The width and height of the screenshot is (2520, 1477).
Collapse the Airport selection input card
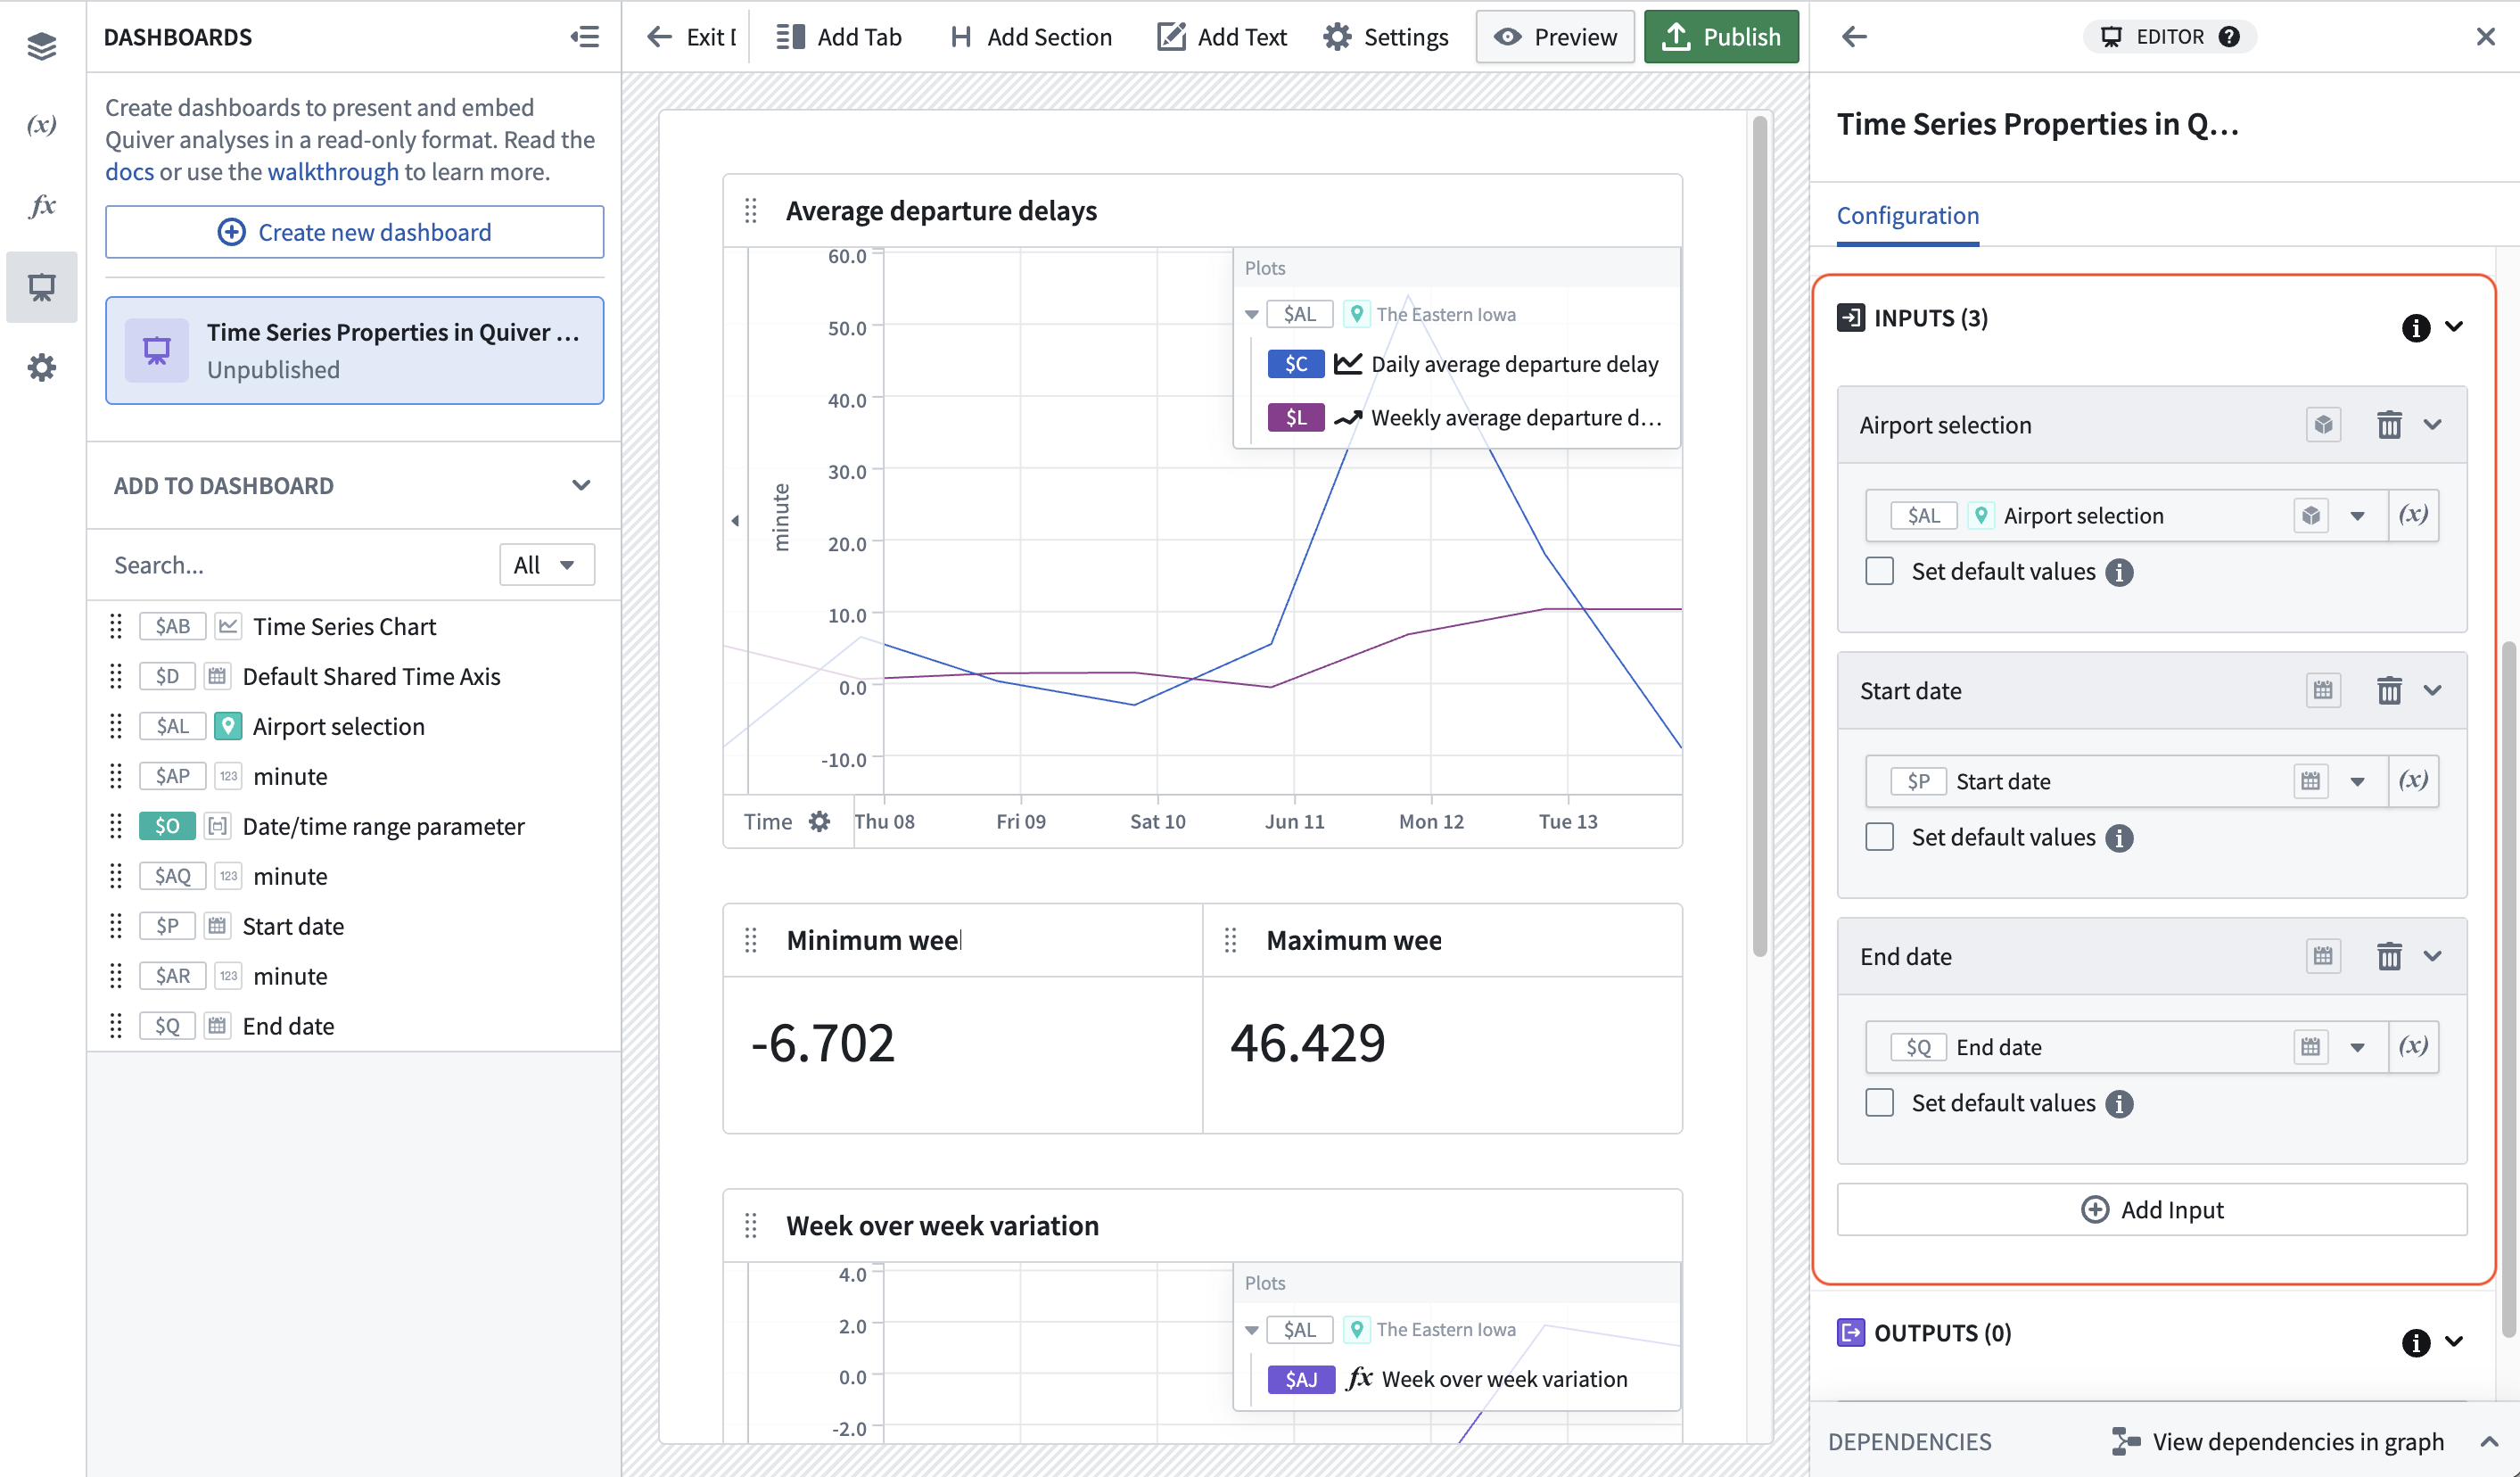click(x=2432, y=424)
